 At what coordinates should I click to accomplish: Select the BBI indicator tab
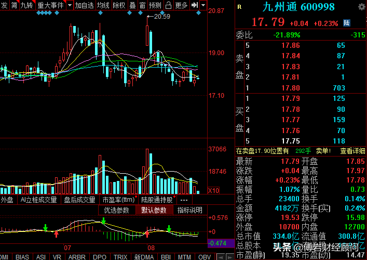coord(166,257)
